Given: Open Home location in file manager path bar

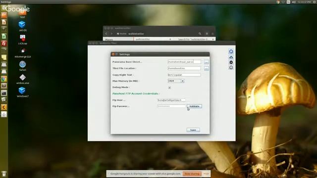Looking at the screenshot, I should pyautogui.click(x=121, y=34).
